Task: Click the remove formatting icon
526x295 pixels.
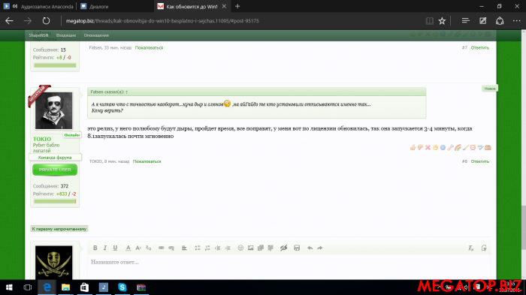Action: click(x=471, y=248)
